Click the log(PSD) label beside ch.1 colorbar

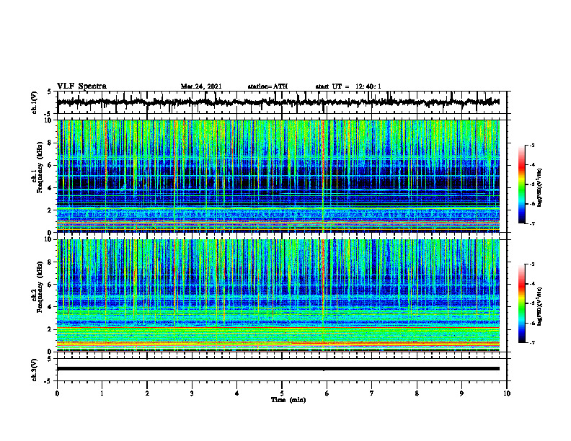(540, 188)
